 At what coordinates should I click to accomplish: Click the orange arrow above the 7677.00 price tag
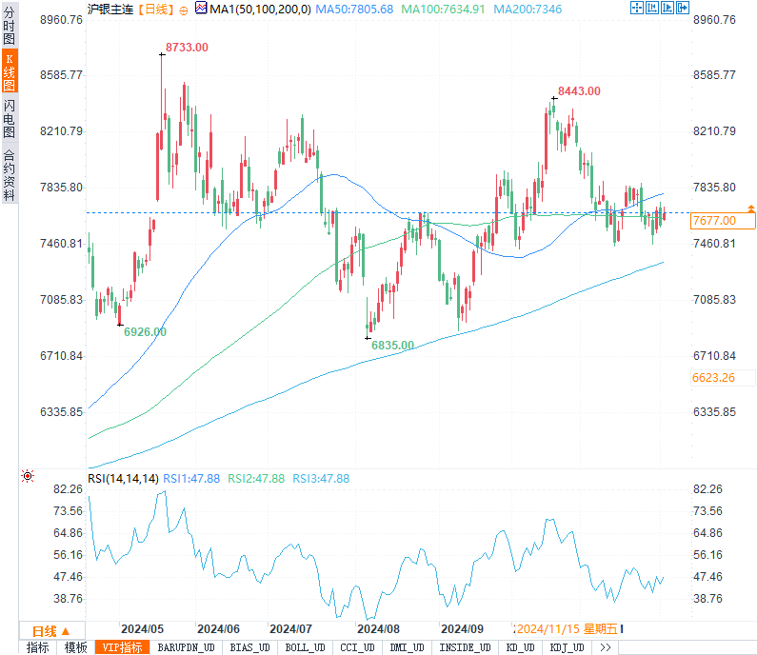[750, 207]
